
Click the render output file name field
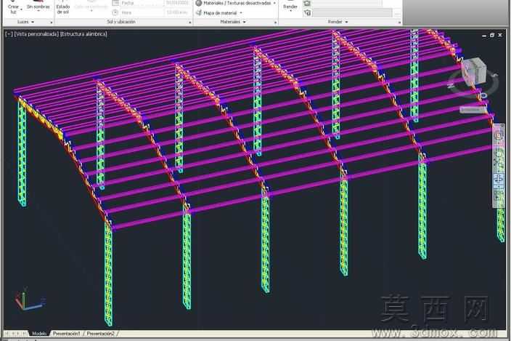tap(352, 13)
